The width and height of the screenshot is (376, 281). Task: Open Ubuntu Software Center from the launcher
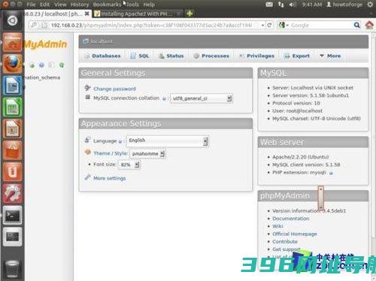(x=12, y=150)
